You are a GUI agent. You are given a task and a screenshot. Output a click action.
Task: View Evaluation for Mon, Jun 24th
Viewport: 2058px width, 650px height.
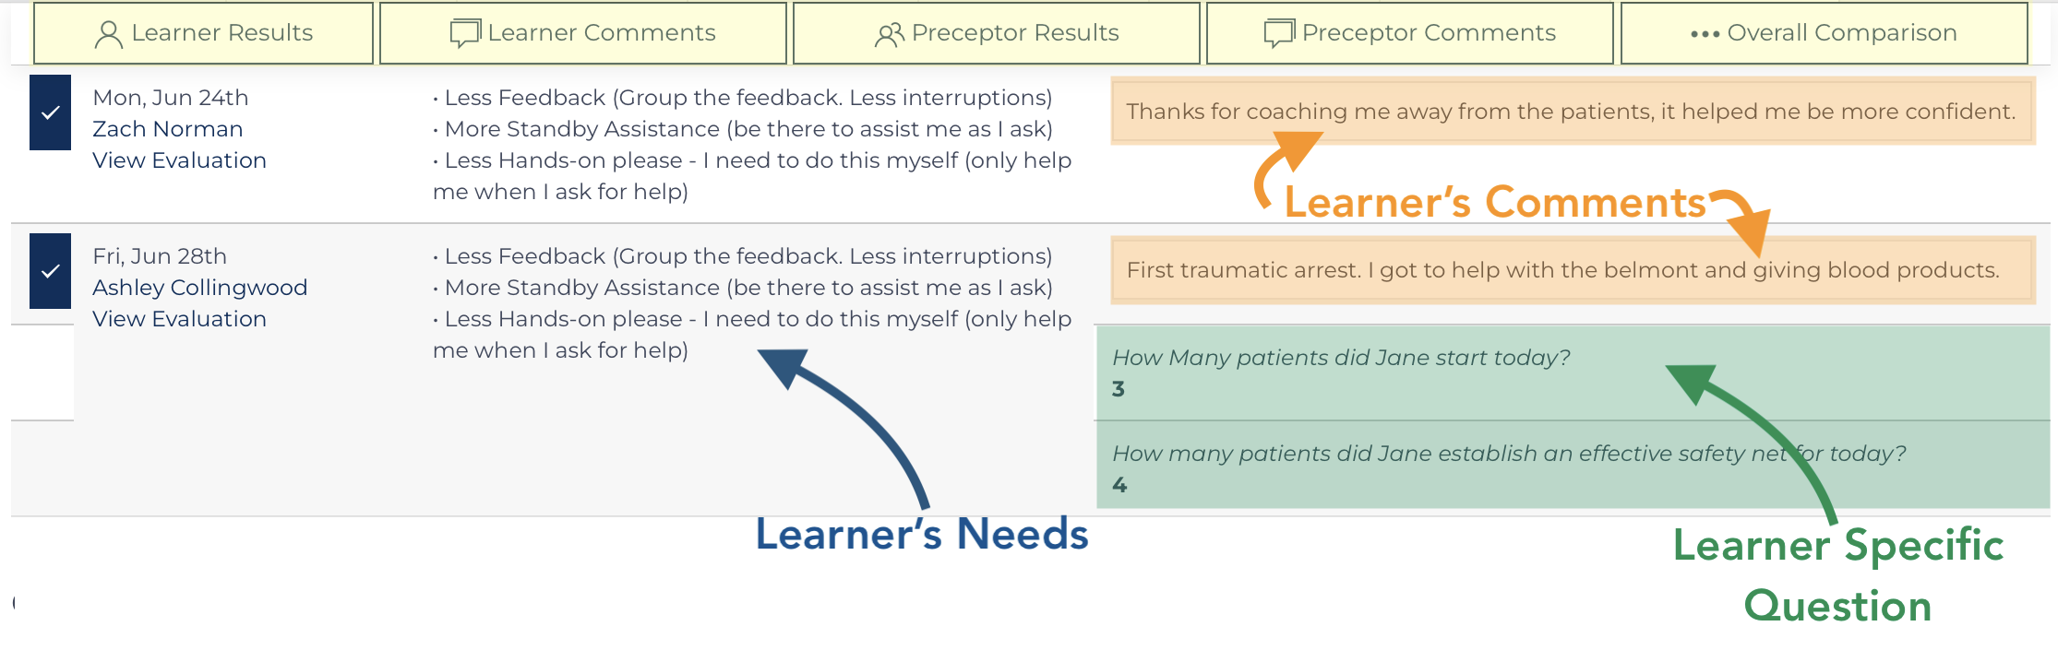click(179, 160)
